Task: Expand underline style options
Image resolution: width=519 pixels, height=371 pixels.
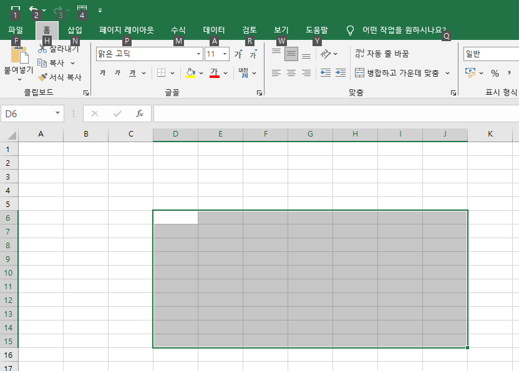Action: coord(143,73)
